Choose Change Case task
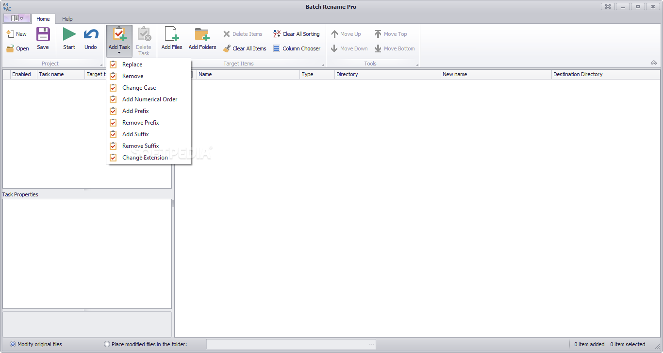663x353 pixels. click(x=149, y=88)
